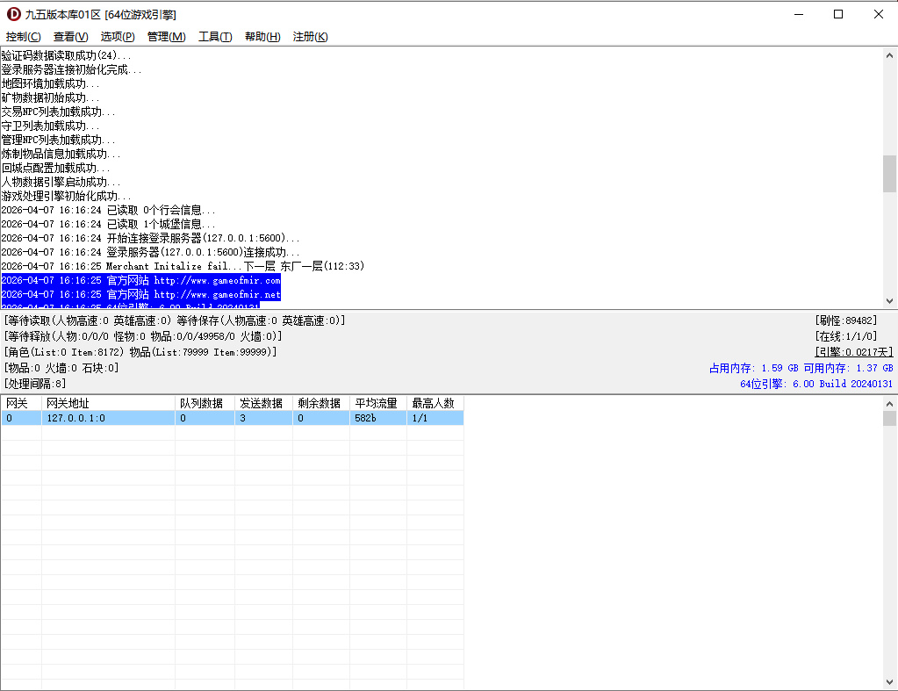Sort by 剩余数据 column header
Viewport: 898px width, 691px height.
pyautogui.click(x=321, y=403)
